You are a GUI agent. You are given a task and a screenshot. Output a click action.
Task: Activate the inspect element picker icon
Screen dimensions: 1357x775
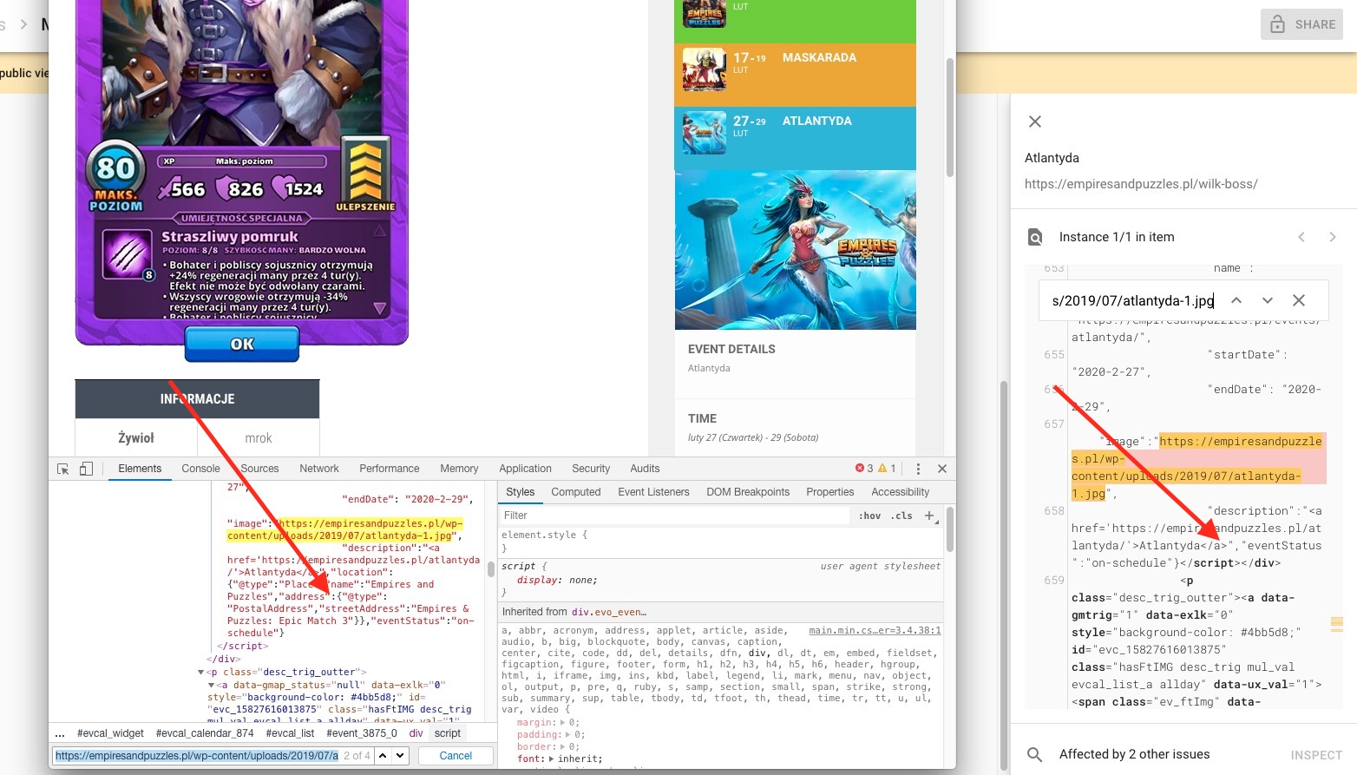pos(62,469)
